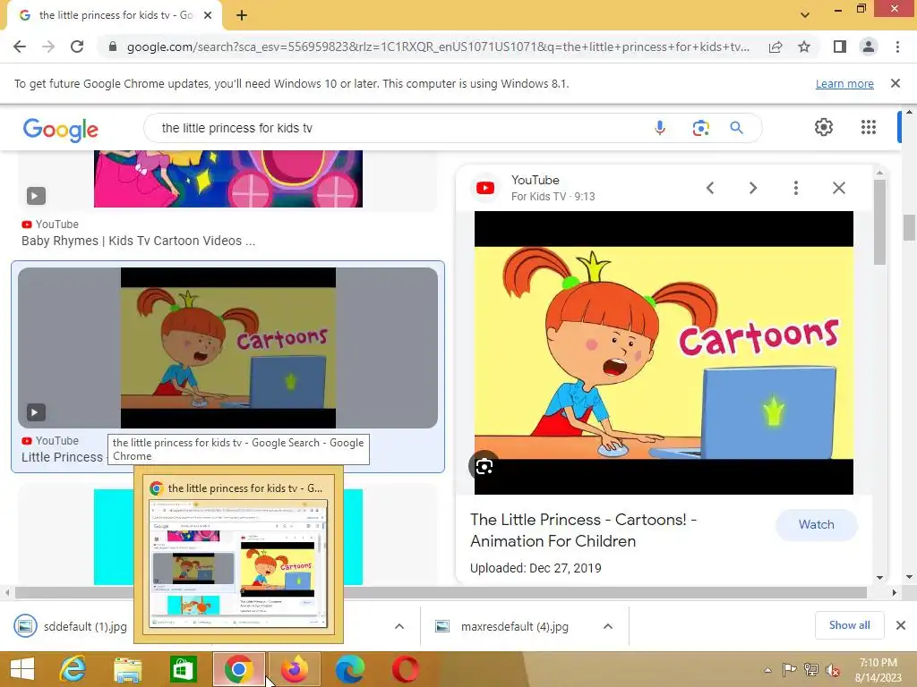917x687 pixels.
Task: Select the little princess for kids tv tab
Action: (x=115, y=16)
